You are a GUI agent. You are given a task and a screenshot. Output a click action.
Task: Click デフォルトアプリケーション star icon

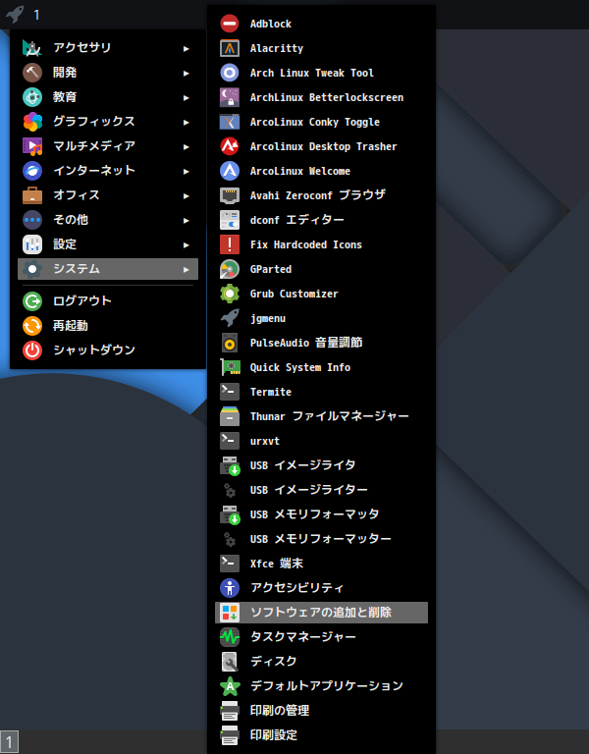coord(230,685)
